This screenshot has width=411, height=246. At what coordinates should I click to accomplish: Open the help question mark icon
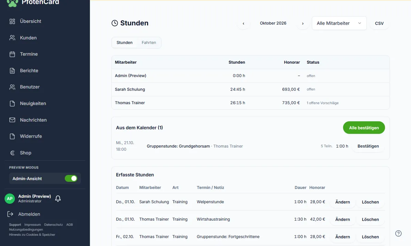coord(398,233)
